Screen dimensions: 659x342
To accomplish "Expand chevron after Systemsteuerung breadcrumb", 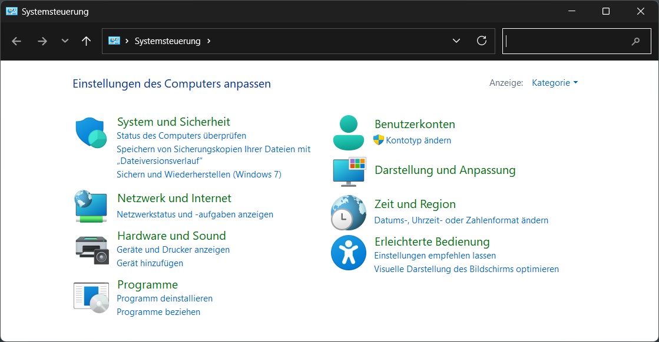I will pos(209,41).
